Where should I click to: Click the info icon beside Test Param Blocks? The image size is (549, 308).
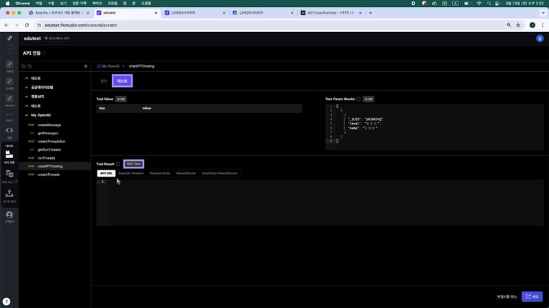(358, 99)
